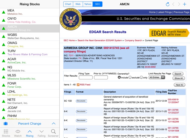This screenshot has height=138, width=190.
Task: Select FONR Fonar Corp. row
Action: point(30,85)
